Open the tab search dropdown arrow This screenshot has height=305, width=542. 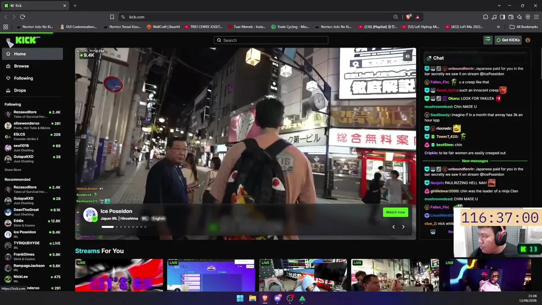click(499, 6)
